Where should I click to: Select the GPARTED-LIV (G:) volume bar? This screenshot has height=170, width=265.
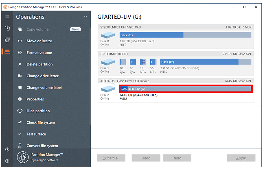click(x=186, y=89)
